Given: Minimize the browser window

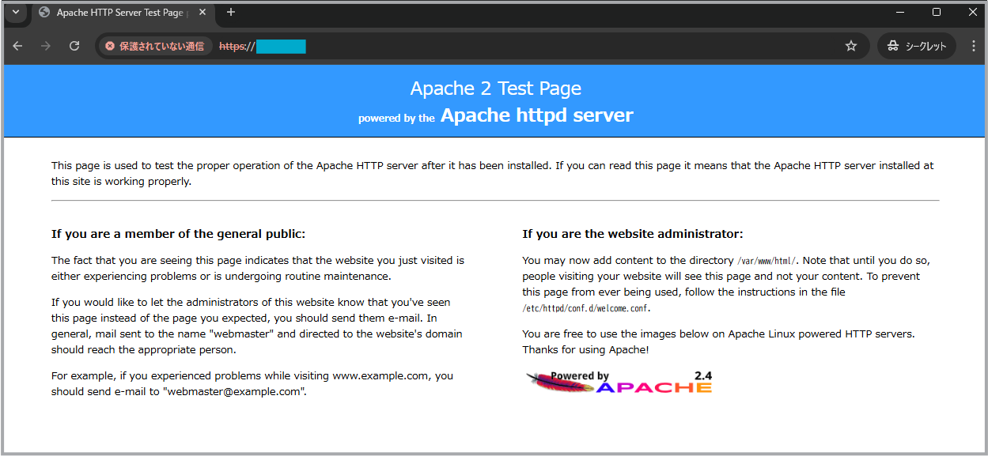Looking at the screenshot, I should pos(900,12).
